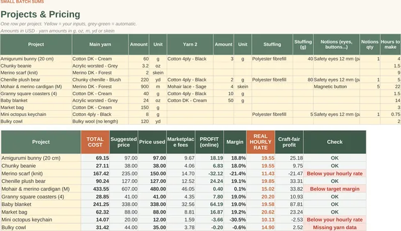Image resolution: width=401 pixels, height=231 pixels.
Task: Click the 'Stuffing (g)' column header
Action: coord(303,44)
